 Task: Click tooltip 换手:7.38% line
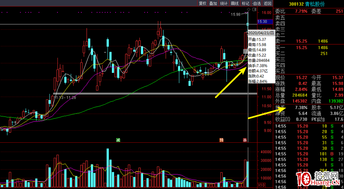point(258,65)
